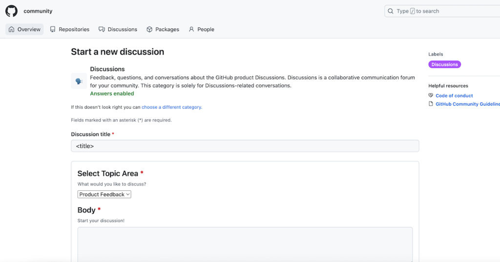Click the cube icon beside Packages

click(x=149, y=29)
